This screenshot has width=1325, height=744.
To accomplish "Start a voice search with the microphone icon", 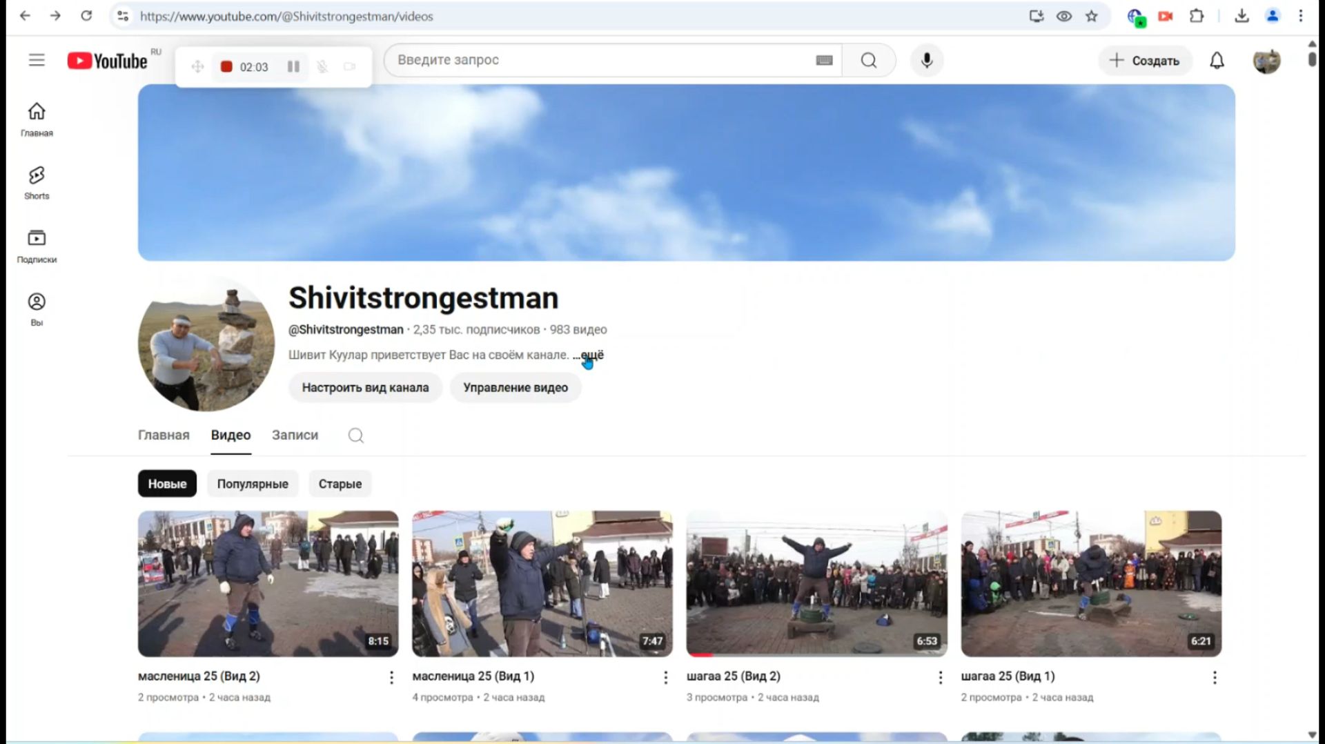I will coord(927,61).
